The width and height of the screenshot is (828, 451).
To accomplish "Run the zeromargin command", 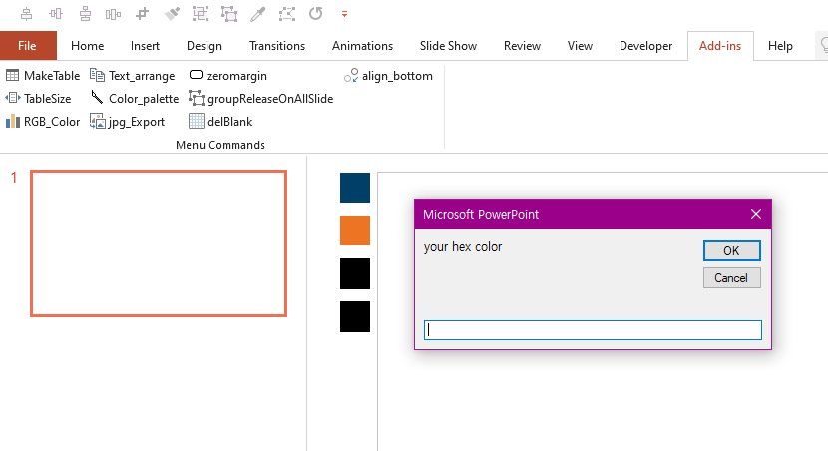I will click(227, 76).
